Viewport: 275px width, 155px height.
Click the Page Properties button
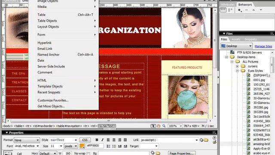point(181,153)
